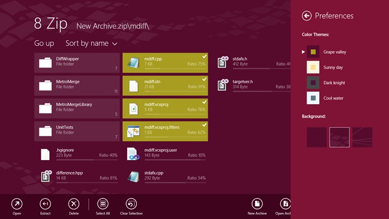Select the mdiff.vcxproj.user file icon

[133, 154]
